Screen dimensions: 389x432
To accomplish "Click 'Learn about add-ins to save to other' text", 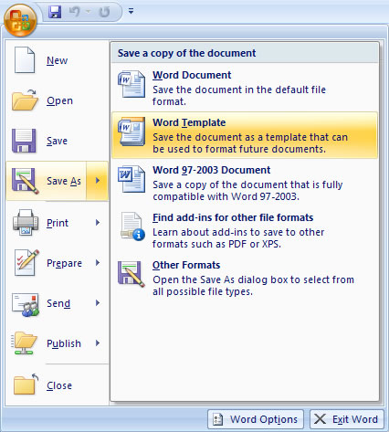I will 238,232.
